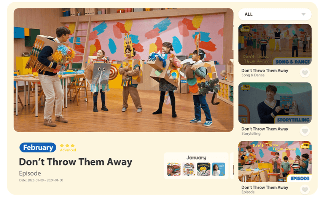
Task: Click the three-star Advanced level indicator
Action: coord(68,147)
